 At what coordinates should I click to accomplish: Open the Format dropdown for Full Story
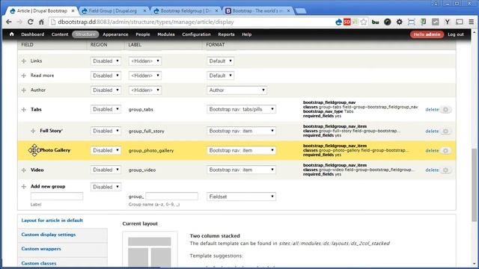(241, 131)
